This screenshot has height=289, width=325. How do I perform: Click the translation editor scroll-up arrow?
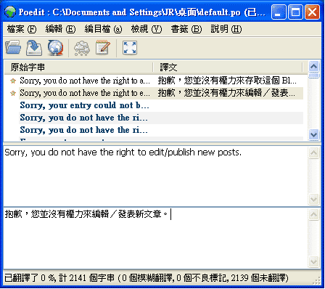tap(313, 215)
